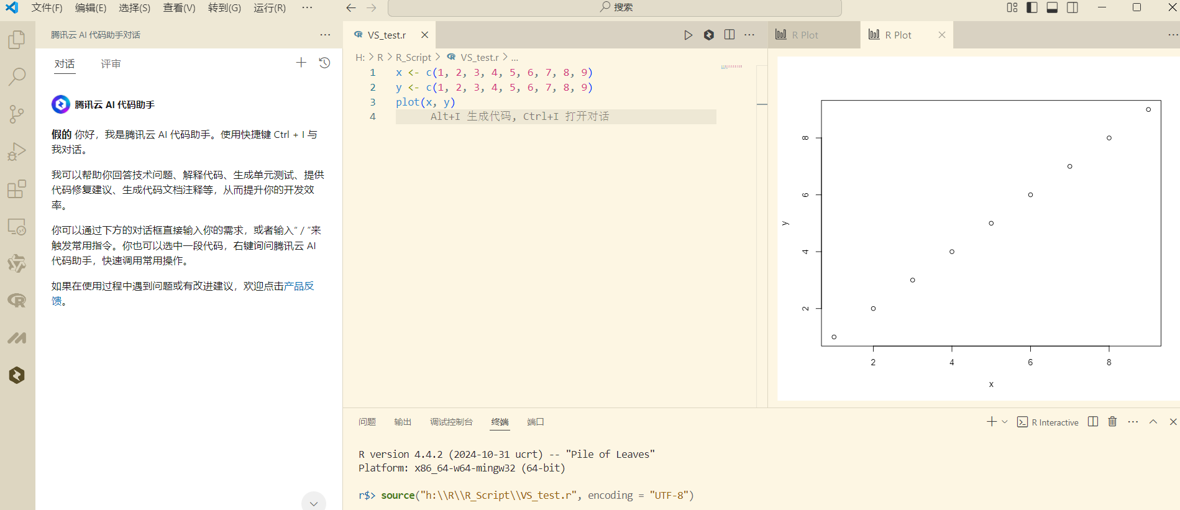Image resolution: width=1180 pixels, height=510 pixels.
Task: Open the 文件(F) menu
Action: tap(47, 7)
